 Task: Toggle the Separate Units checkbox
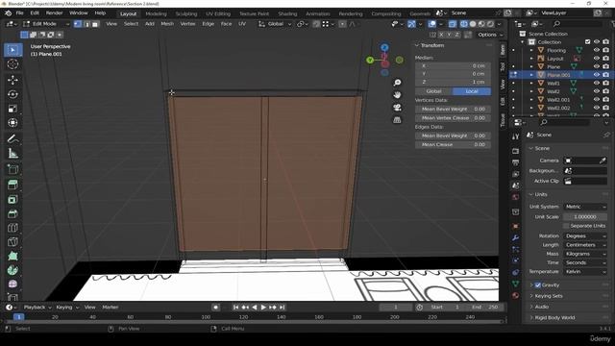(566, 226)
